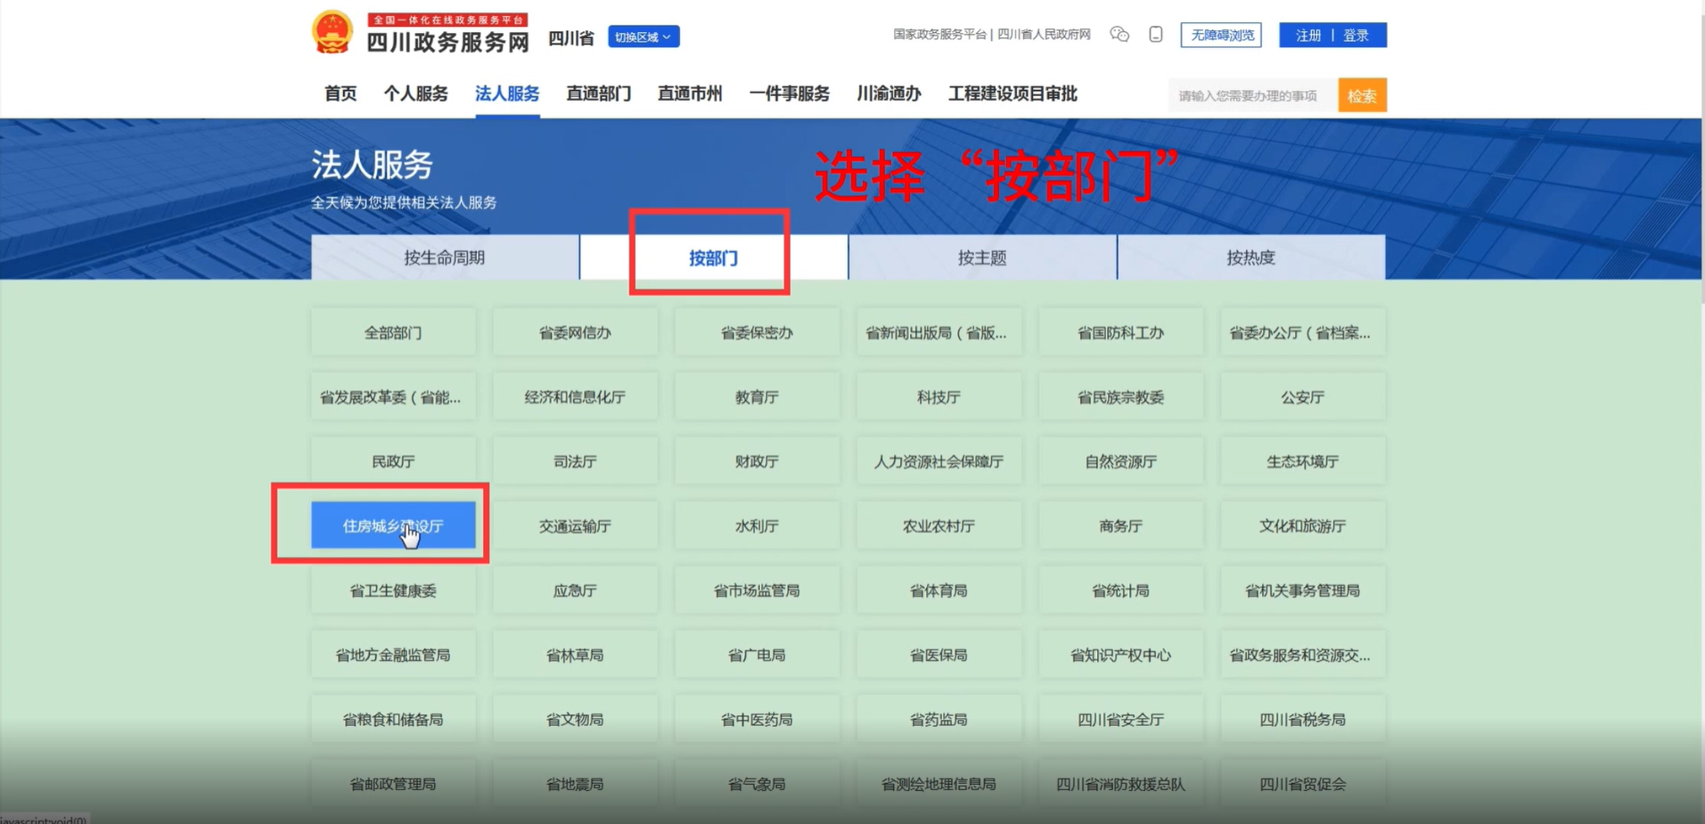This screenshot has width=1705, height=824.
Task: Open 川渝通办 menu item
Action: tap(889, 94)
